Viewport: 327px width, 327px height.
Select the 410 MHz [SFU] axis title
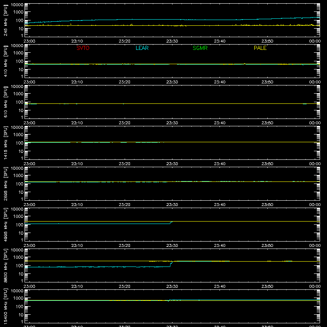5,61
